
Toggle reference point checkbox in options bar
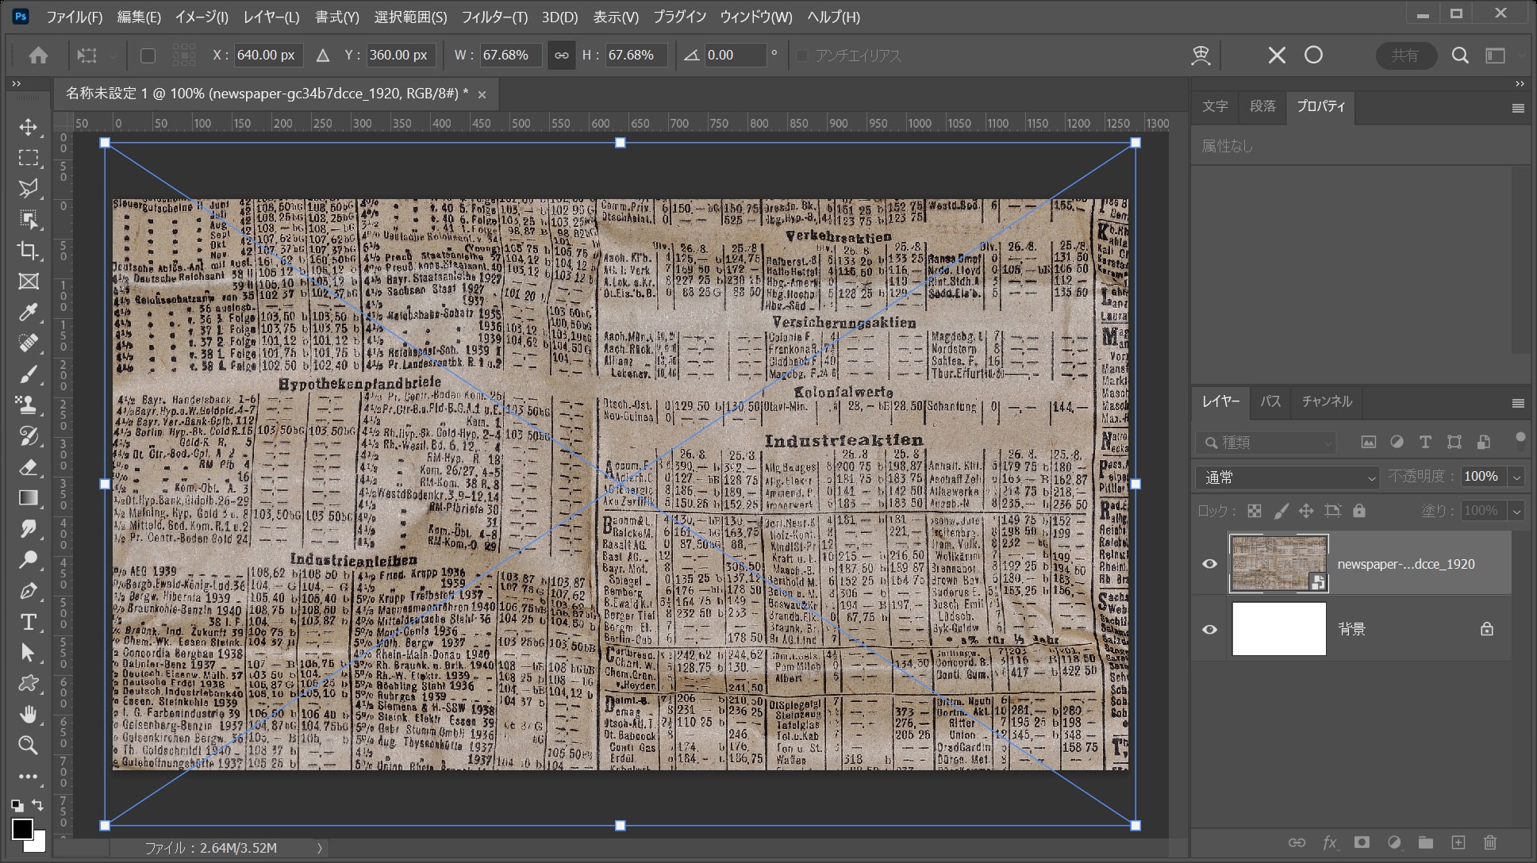coord(148,56)
